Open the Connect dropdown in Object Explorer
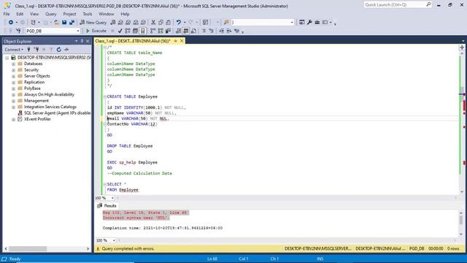 click(x=14, y=50)
